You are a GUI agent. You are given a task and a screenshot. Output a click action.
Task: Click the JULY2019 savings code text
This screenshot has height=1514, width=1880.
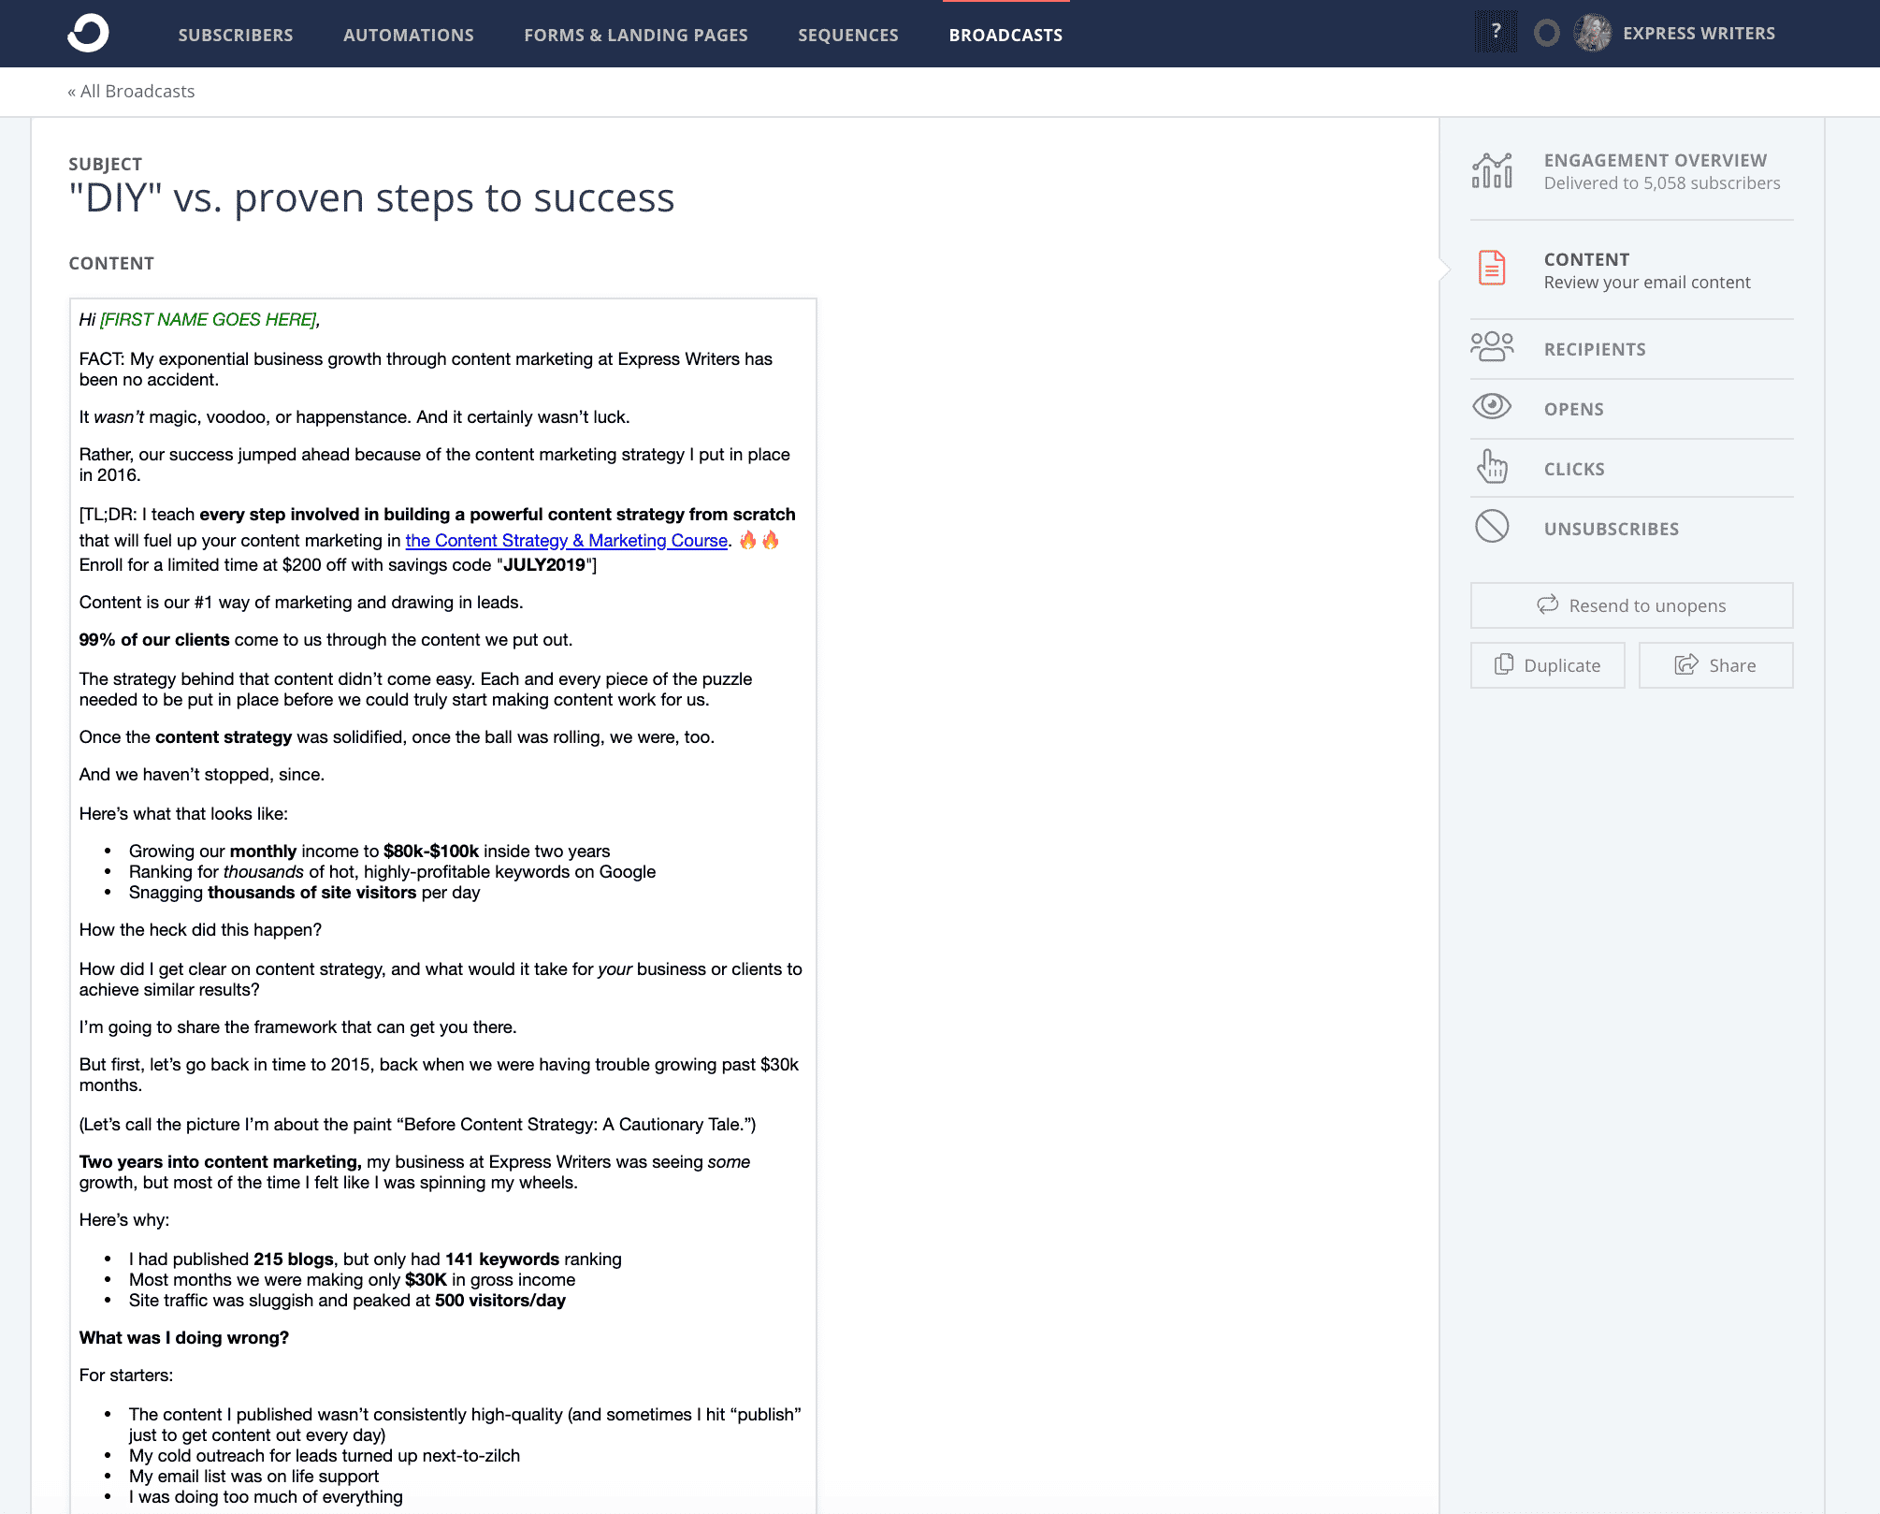(x=544, y=565)
